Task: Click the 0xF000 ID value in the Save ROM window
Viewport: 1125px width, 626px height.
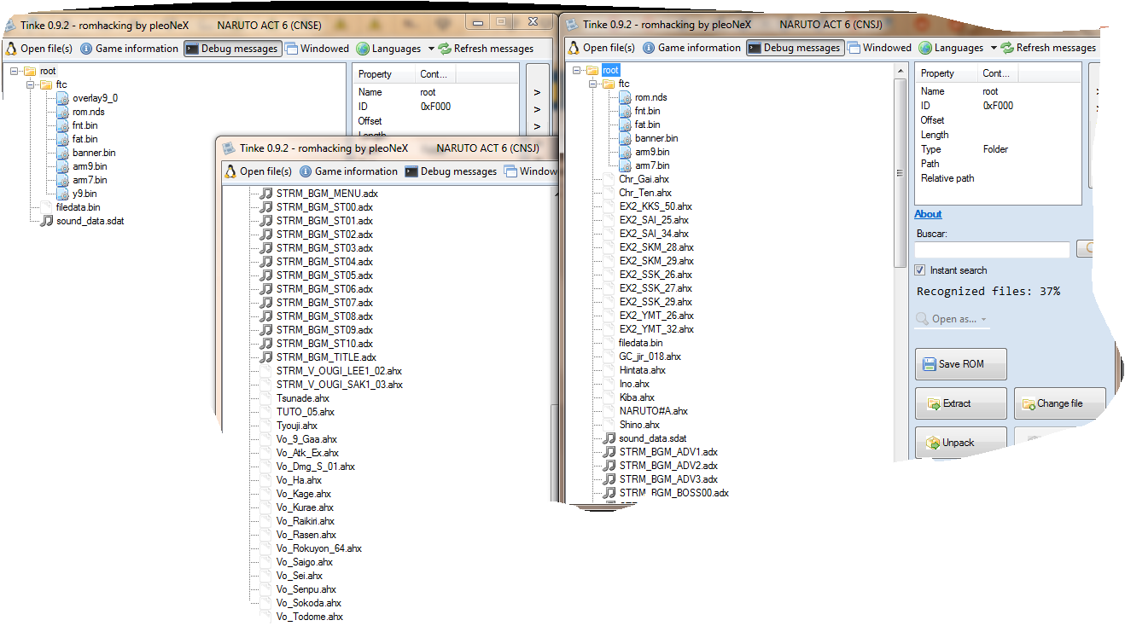Action: click(x=998, y=106)
